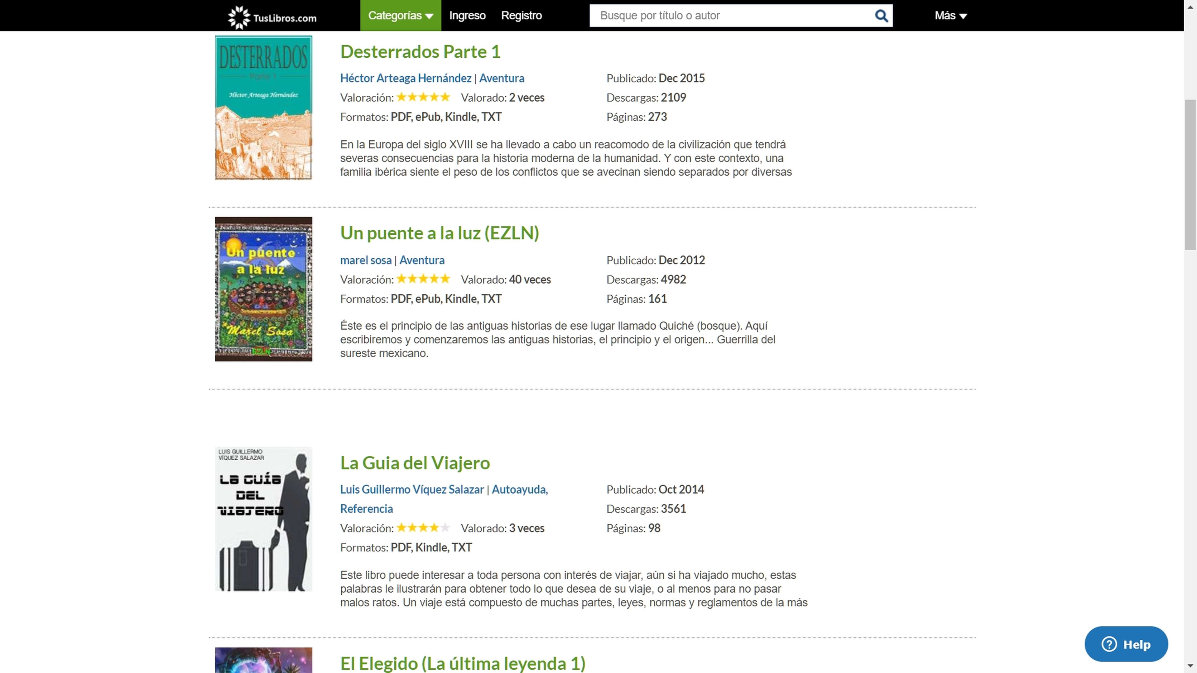The image size is (1197, 673).
Task: Select the text 'Descargas: 4982'
Action: point(646,279)
